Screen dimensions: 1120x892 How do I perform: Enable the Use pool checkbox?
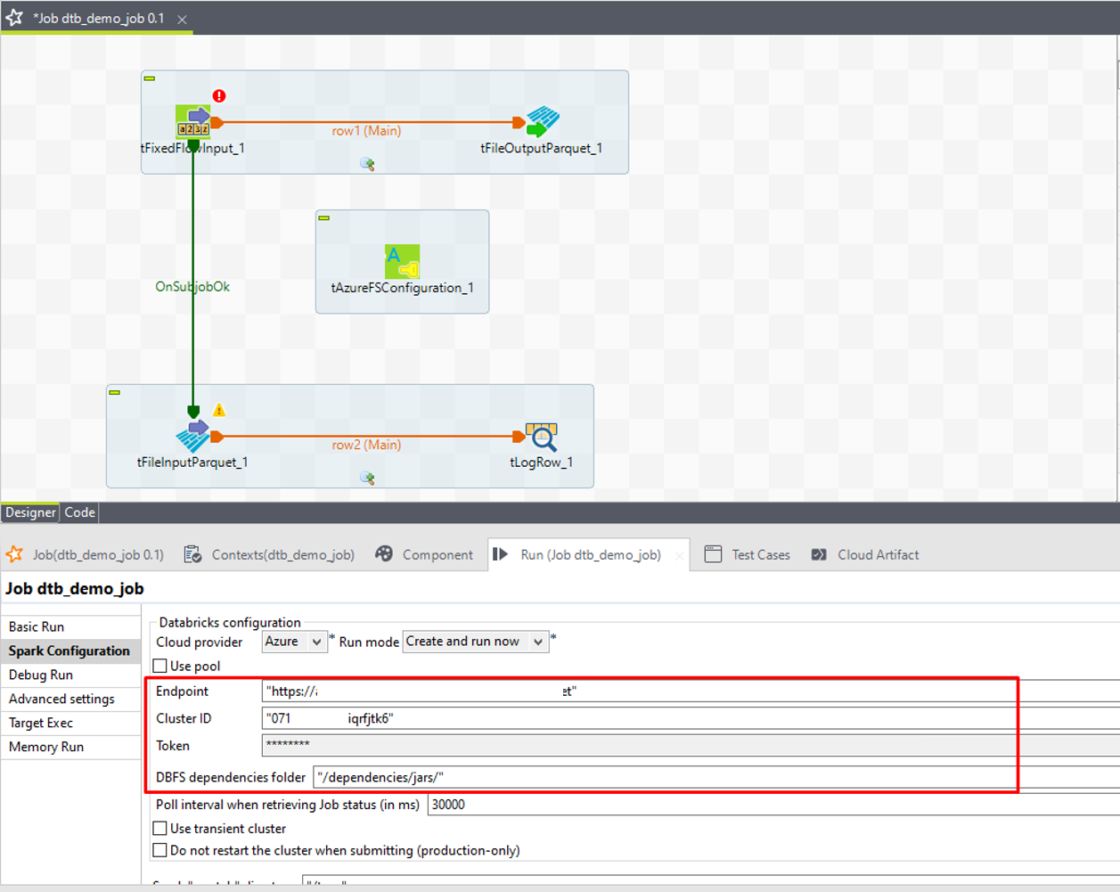(160, 666)
